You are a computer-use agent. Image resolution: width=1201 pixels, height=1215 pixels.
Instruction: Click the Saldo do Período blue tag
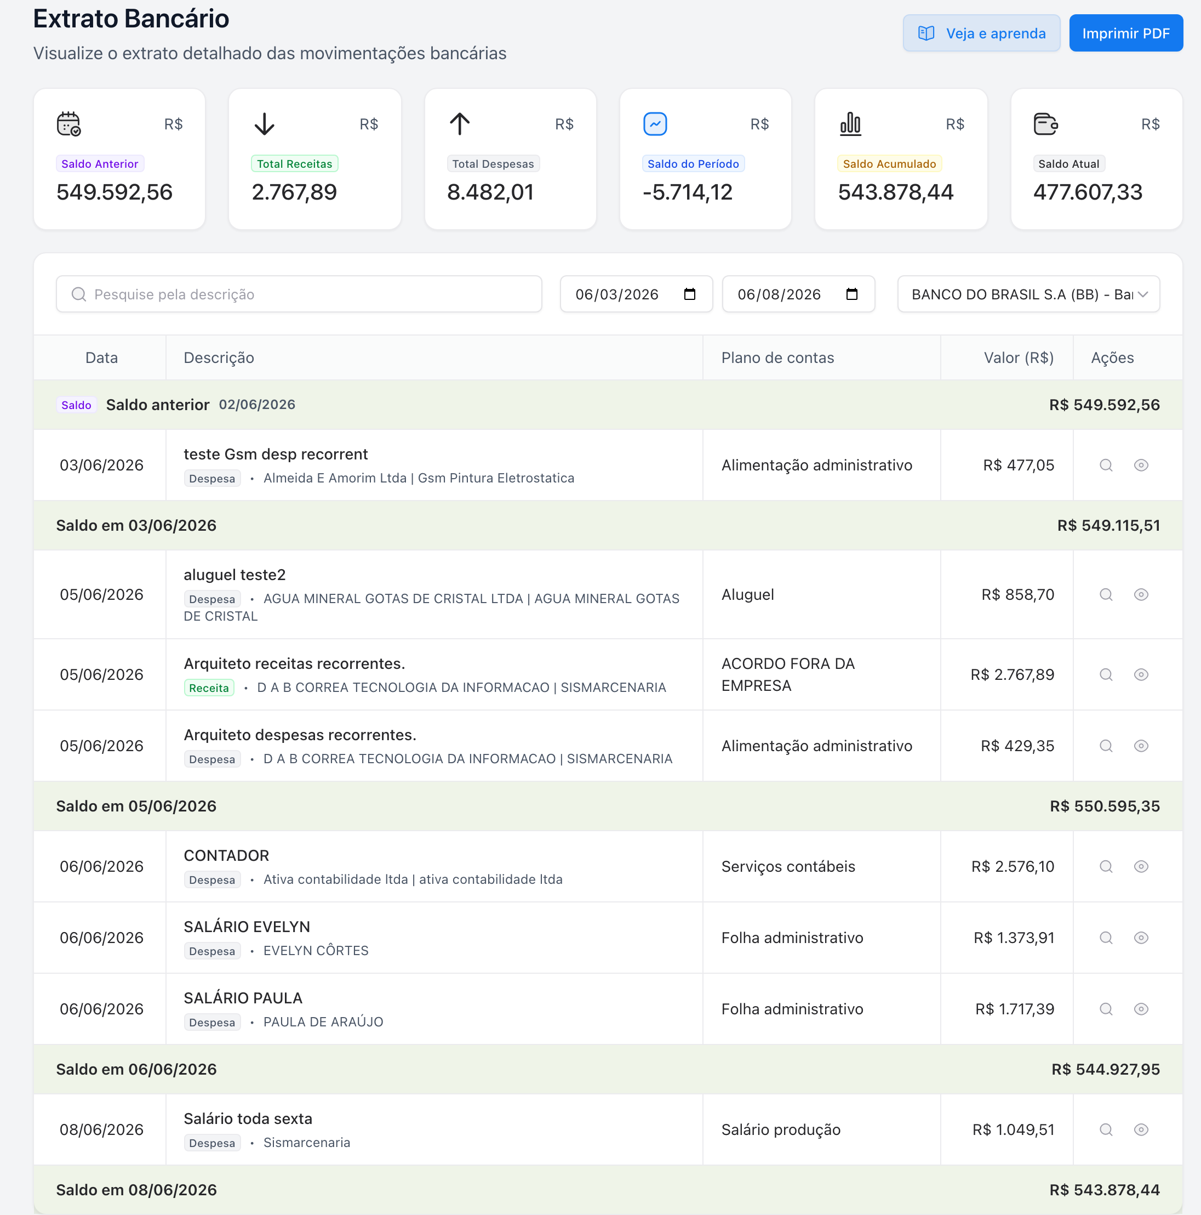click(x=693, y=163)
